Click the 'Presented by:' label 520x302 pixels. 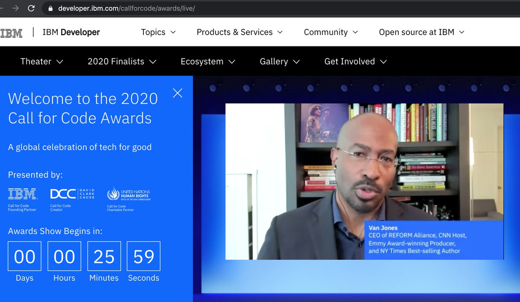(x=36, y=175)
